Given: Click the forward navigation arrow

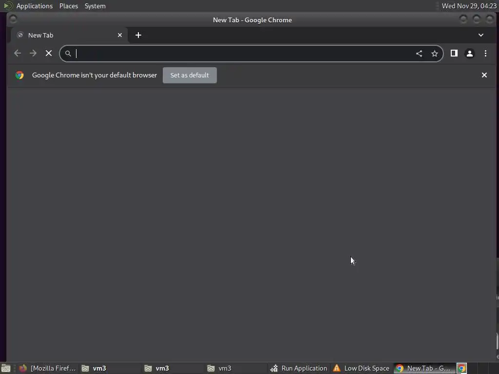Looking at the screenshot, I should (x=33, y=54).
